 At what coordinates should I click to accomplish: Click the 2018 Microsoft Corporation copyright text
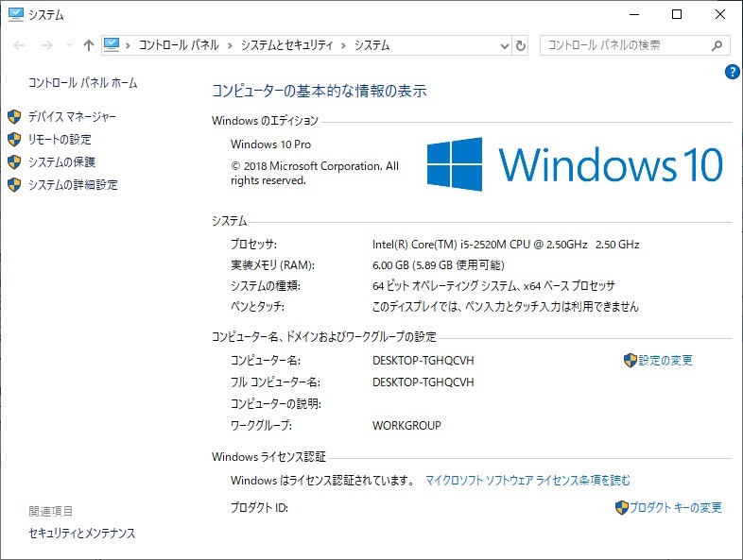(x=315, y=173)
